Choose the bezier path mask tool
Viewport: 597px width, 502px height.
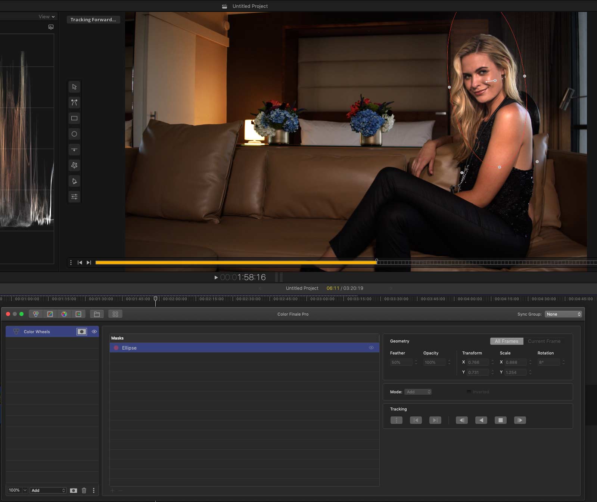tap(74, 102)
